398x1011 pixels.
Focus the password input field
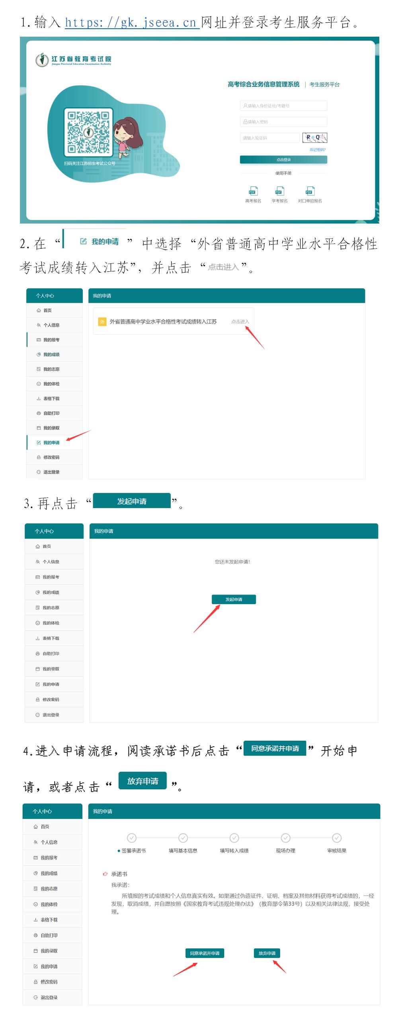click(283, 122)
